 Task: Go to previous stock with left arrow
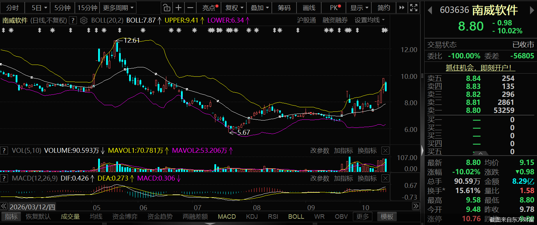coord(430,10)
